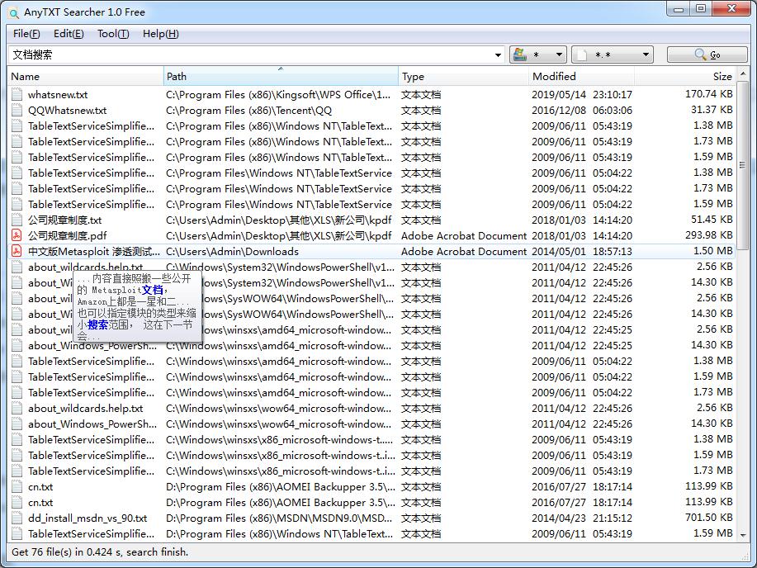The height and width of the screenshot is (568, 757).
Task: Sort results by Path column
Action: (281, 76)
